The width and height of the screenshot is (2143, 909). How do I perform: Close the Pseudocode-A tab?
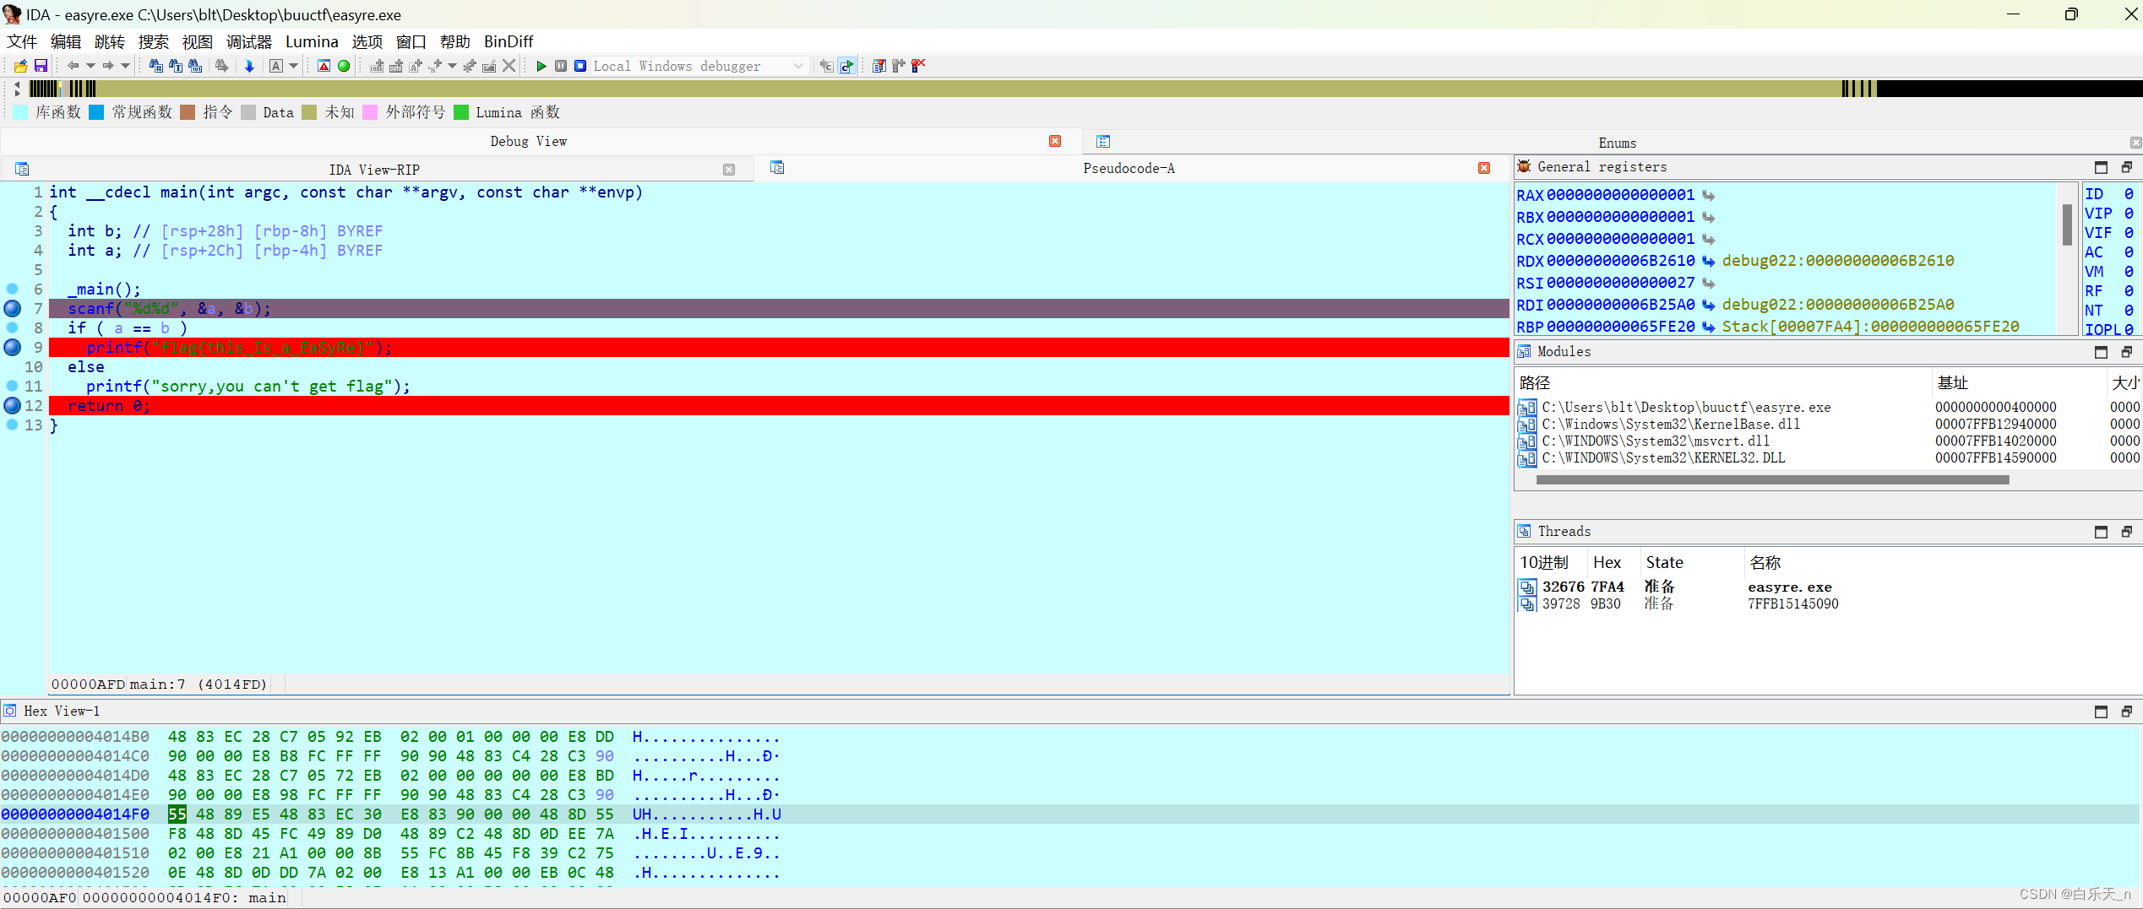pyautogui.click(x=1484, y=168)
